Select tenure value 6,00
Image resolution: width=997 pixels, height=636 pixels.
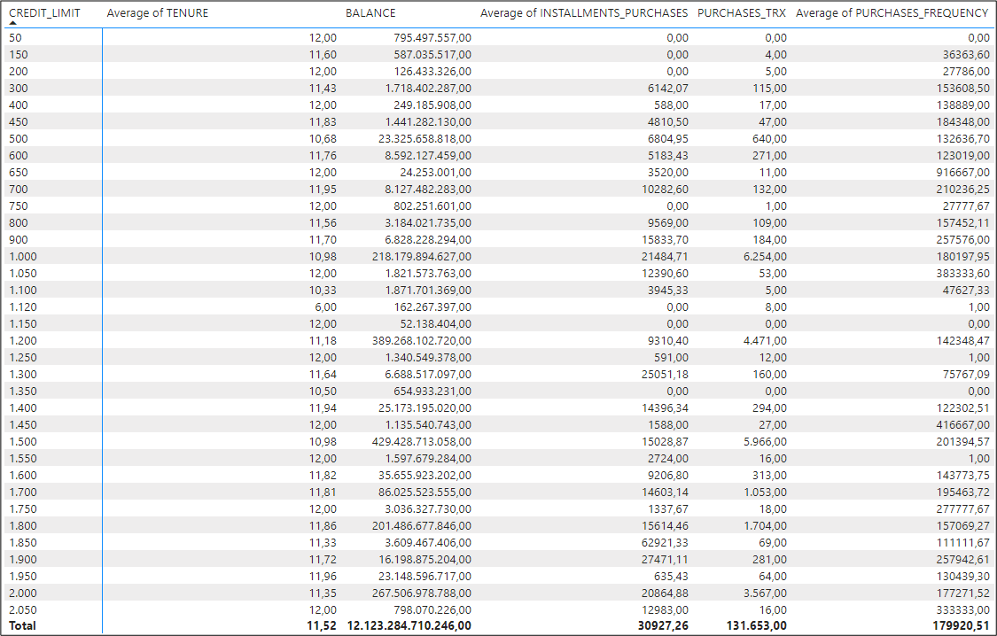pos(323,306)
